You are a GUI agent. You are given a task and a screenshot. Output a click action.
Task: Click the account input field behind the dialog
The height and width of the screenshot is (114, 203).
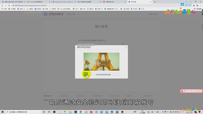[x=101, y=45]
